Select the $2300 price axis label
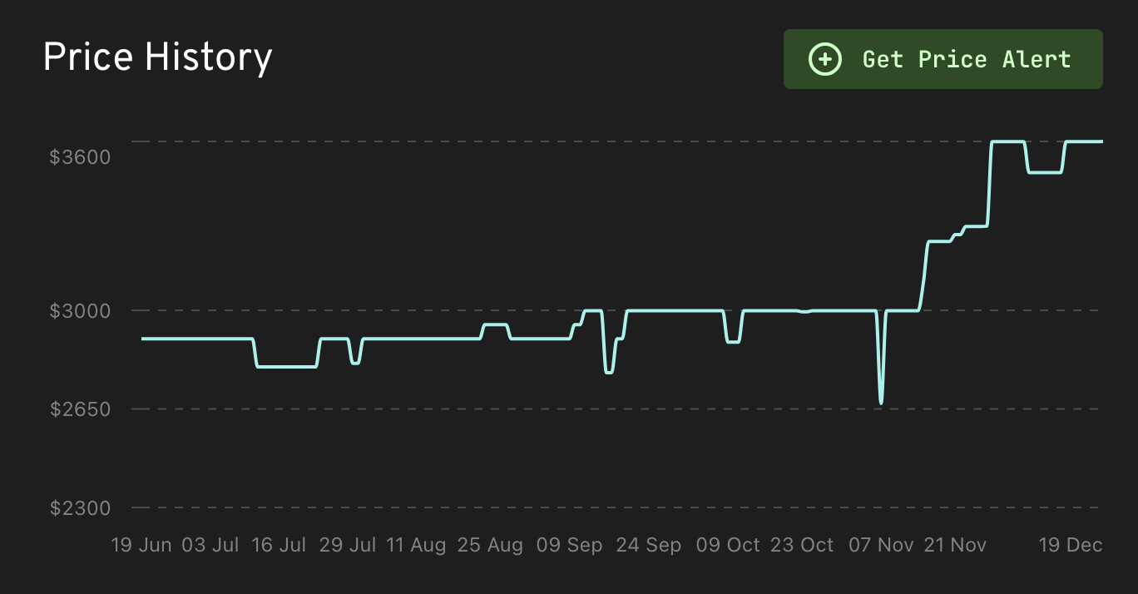The height and width of the screenshot is (594, 1138). click(80, 507)
